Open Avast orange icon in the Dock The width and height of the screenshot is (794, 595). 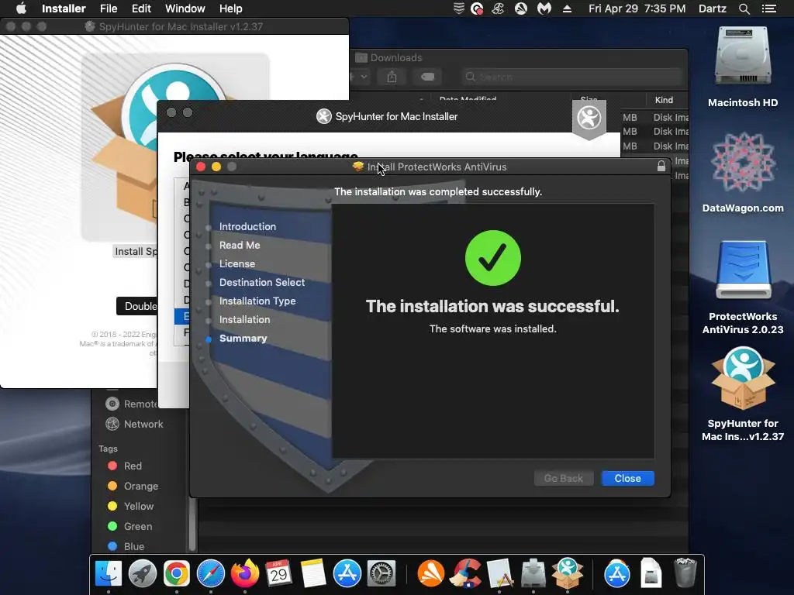point(430,574)
